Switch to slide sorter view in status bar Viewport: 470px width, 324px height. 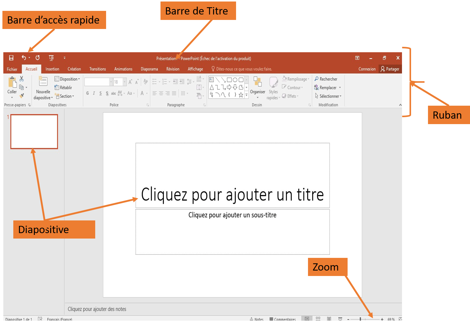318,319
